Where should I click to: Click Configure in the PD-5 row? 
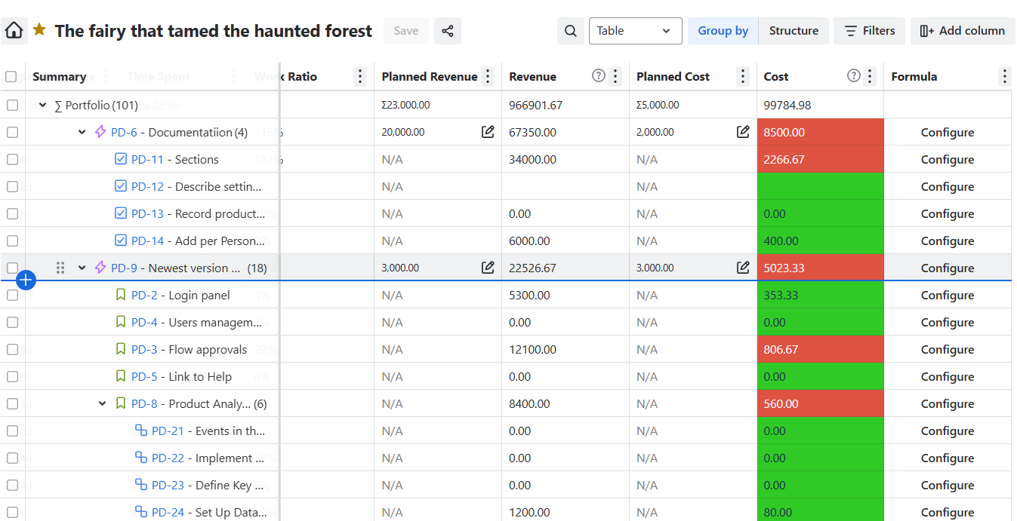pos(948,376)
